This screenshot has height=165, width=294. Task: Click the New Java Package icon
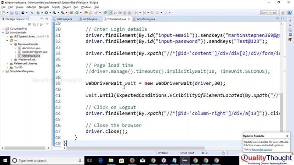[72, 13]
